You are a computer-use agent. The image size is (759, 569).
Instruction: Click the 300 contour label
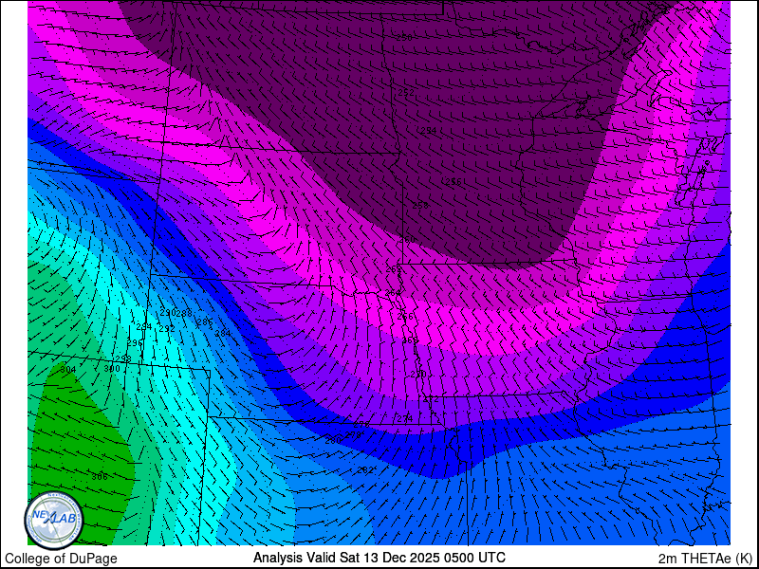(112, 369)
